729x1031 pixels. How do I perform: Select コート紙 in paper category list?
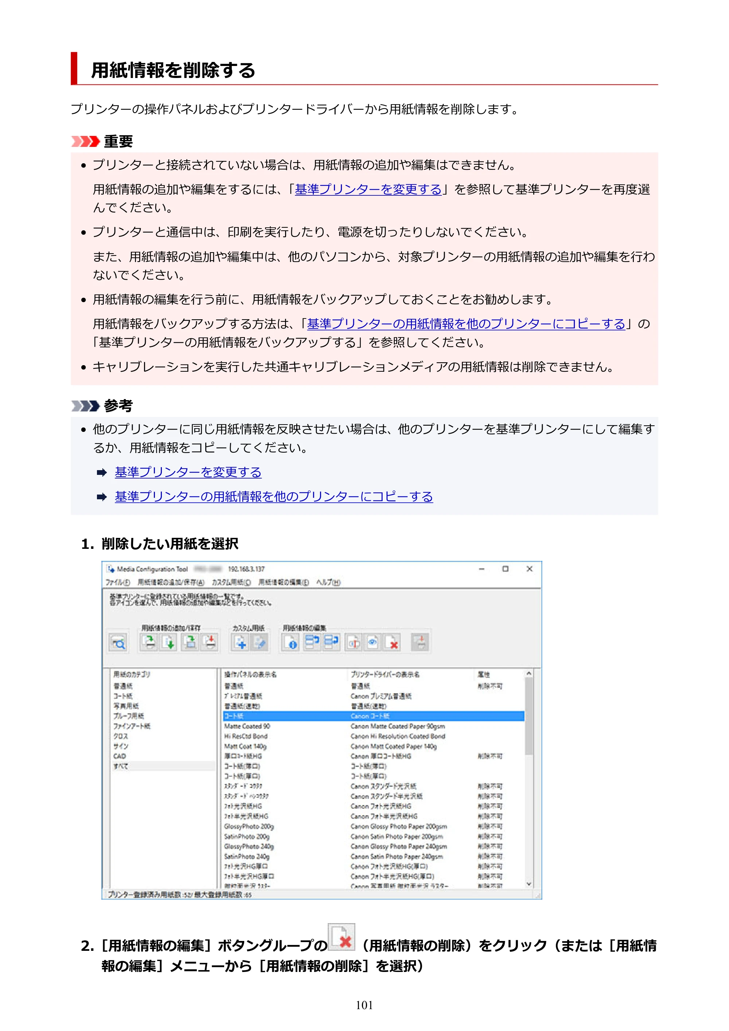pyautogui.click(x=122, y=696)
